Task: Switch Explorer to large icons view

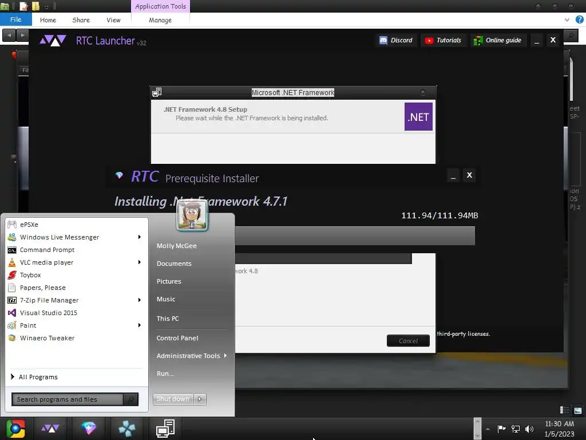Action: [x=578, y=410]
